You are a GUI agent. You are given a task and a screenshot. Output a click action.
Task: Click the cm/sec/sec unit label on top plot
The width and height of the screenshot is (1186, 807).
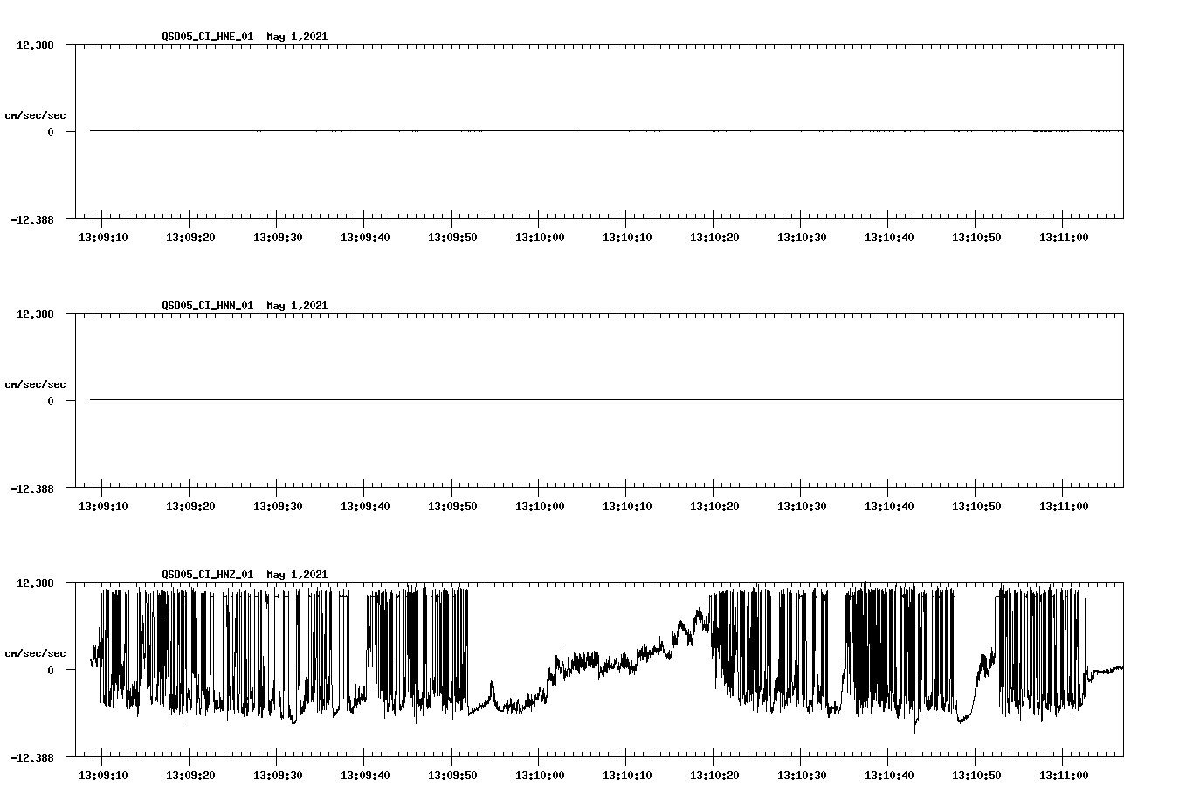pos(35,114)
